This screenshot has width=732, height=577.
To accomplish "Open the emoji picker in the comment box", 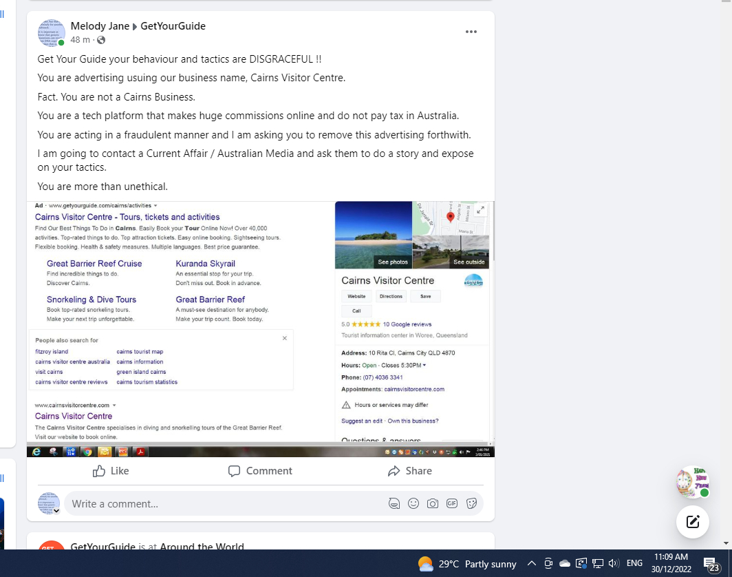I will tap(413, 503).
